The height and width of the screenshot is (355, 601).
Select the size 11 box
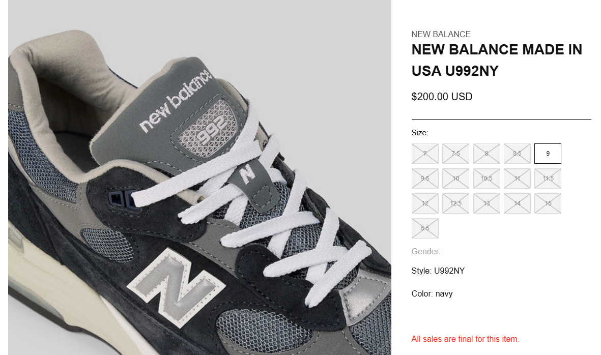point(517,179)
